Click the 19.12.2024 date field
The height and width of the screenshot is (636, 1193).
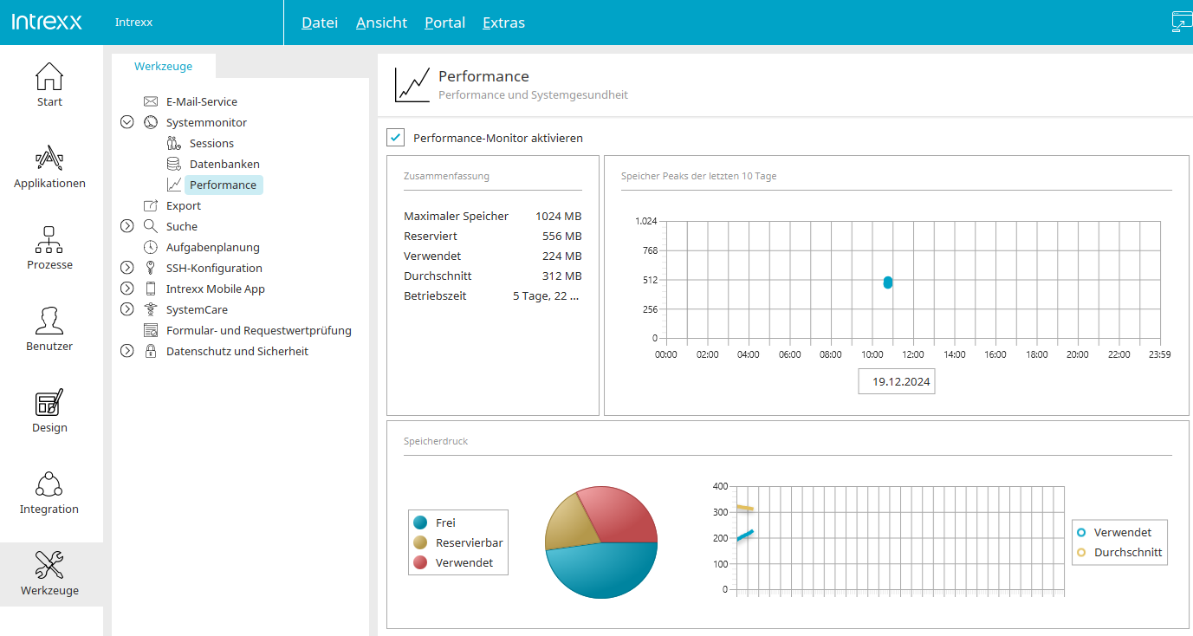point(896,381)
